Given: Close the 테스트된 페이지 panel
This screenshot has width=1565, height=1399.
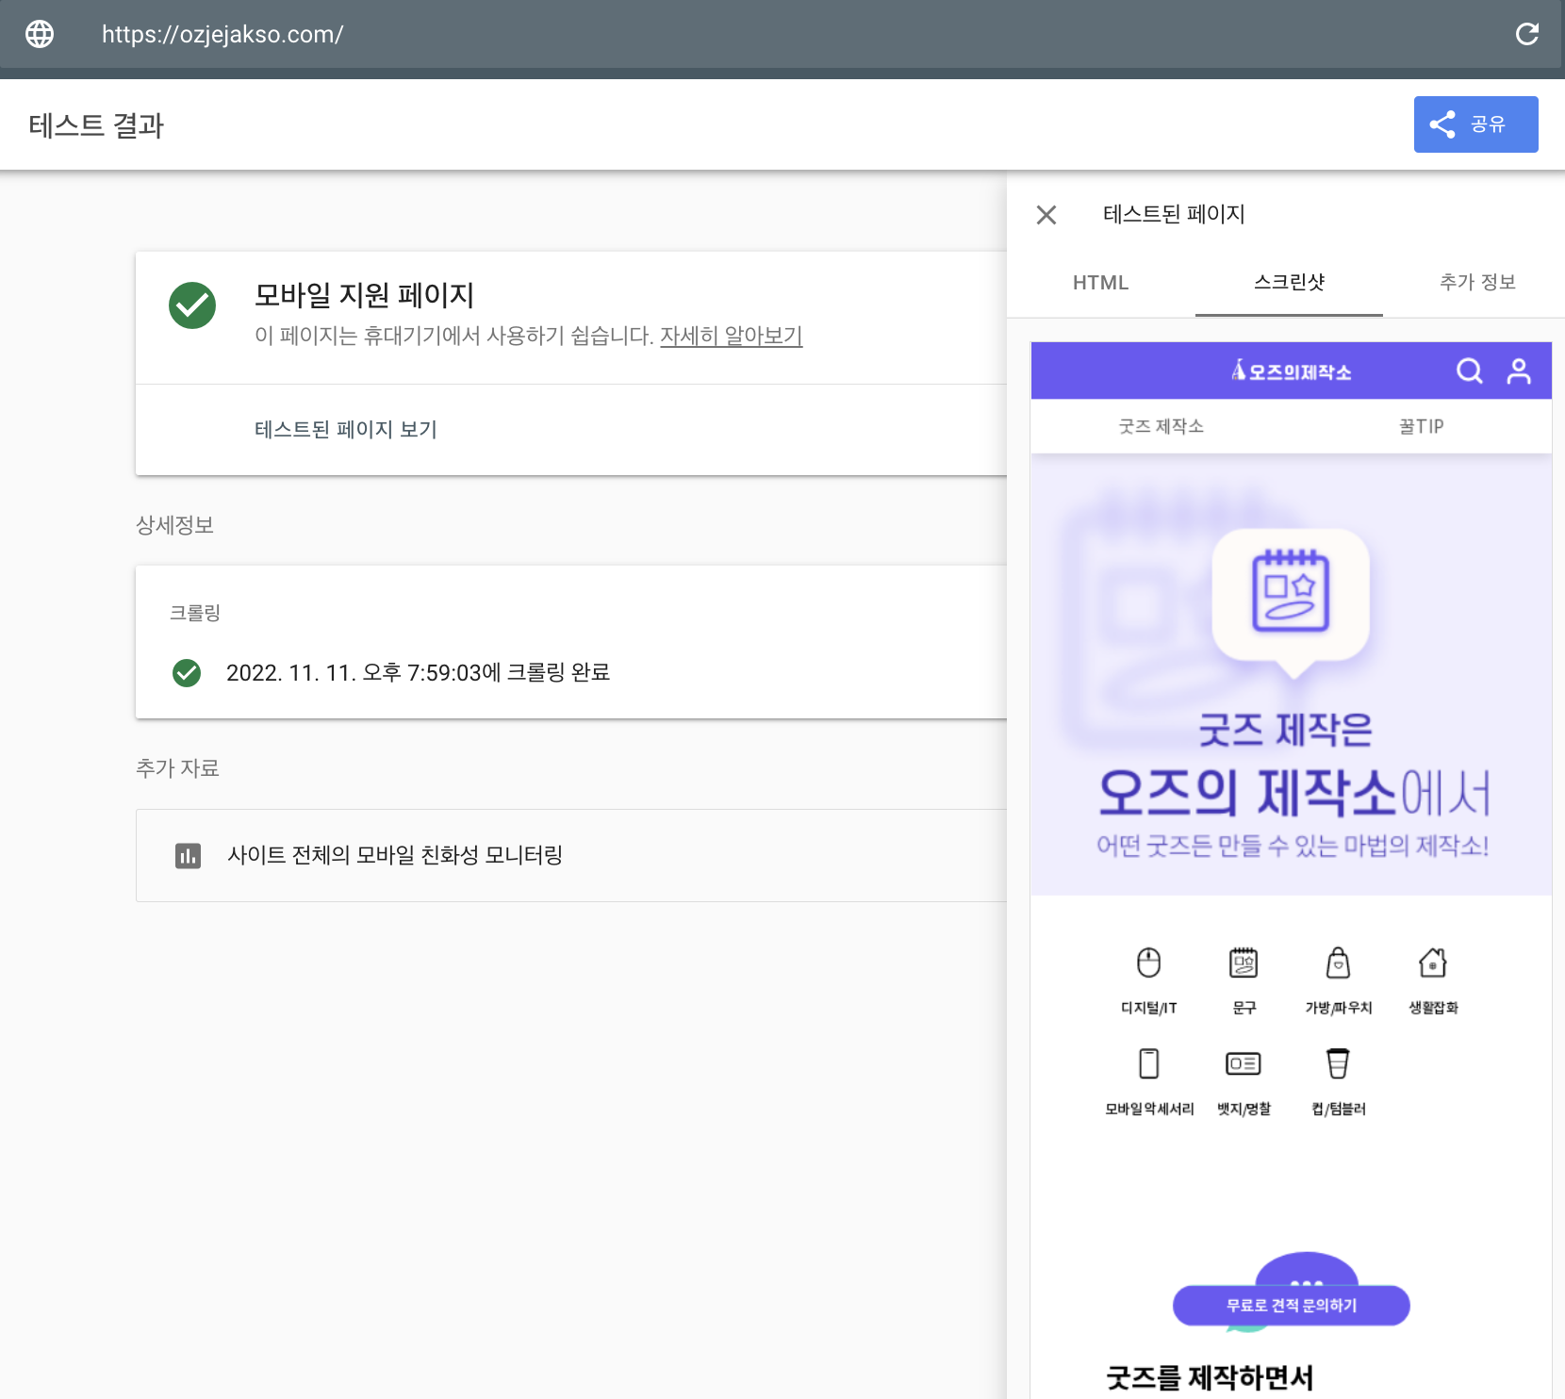Looking at the screenshot, I should [x=1046, y=215].
